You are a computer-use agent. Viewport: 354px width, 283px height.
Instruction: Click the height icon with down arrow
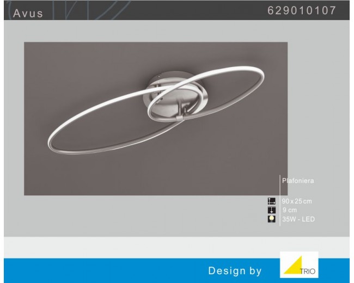[x=272, y=210]
